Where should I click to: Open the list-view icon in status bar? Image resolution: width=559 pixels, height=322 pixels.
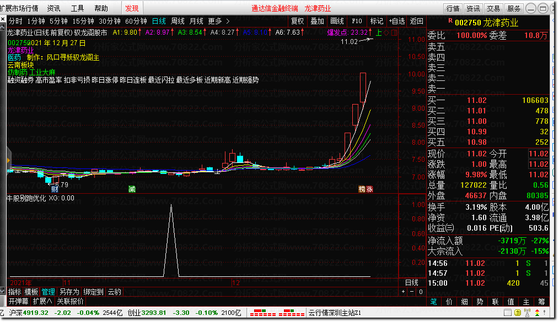coord(508,313)
